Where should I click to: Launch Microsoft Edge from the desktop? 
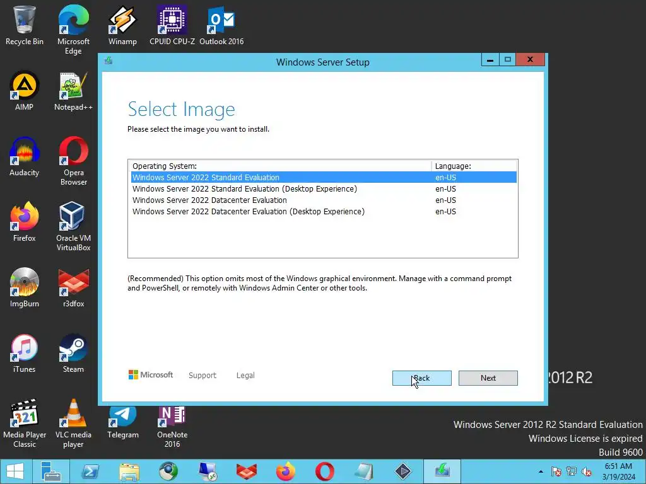73,30
